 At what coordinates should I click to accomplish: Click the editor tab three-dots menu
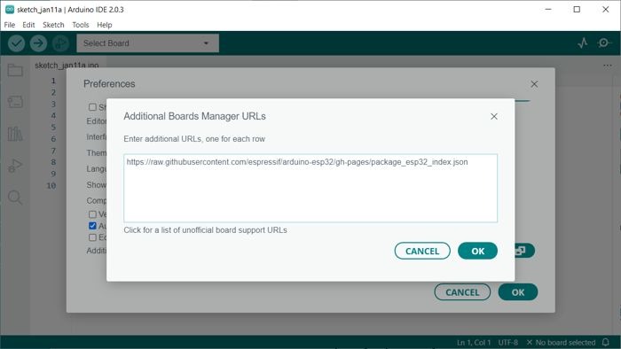coord(608,66)
